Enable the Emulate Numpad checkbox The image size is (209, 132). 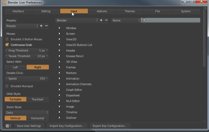(7, 86)
